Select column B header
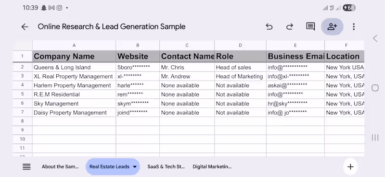 point(138,45)
